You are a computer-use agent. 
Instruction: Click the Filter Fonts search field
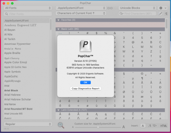coord(28,14)
